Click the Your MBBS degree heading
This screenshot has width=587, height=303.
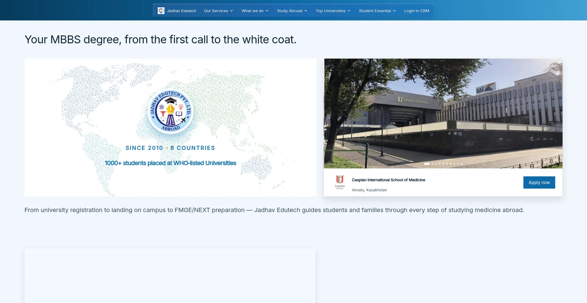[161, 40]
